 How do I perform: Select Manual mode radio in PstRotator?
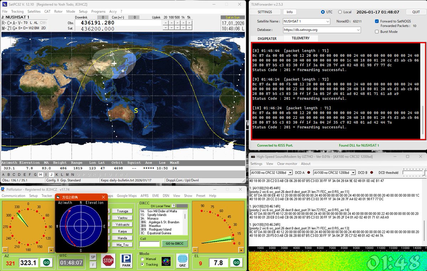pos(143,259)
